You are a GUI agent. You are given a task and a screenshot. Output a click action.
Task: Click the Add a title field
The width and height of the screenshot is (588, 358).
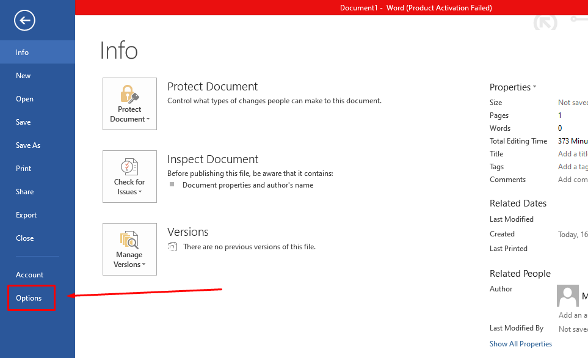(573, 154)
